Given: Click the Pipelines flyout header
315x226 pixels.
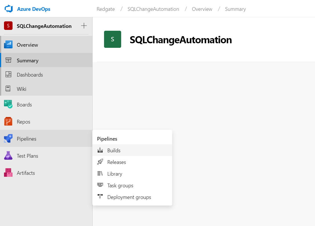Looking at the screenshot, I should coord(107,139).
